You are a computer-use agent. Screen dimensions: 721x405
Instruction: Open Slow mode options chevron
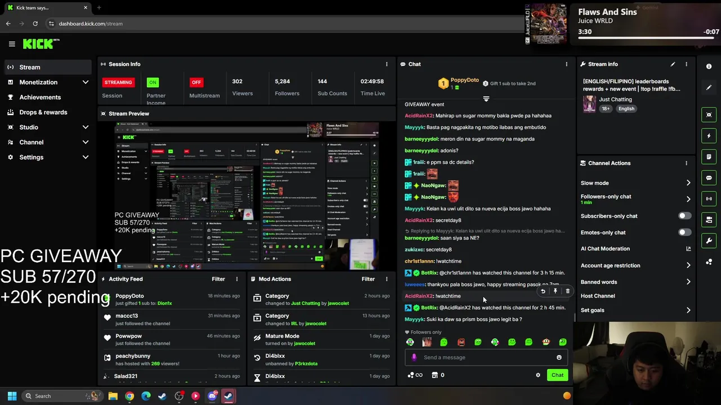[x=688, y=183]
